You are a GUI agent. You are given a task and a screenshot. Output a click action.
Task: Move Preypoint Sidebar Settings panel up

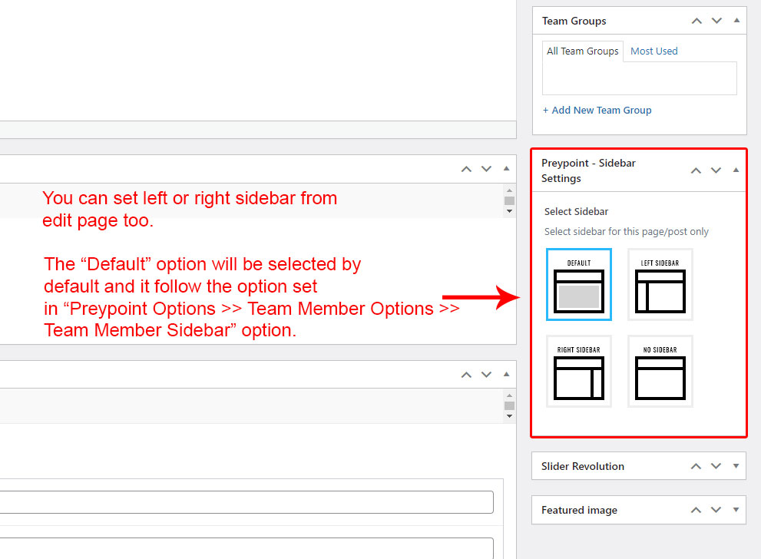(x=696, y=170)
